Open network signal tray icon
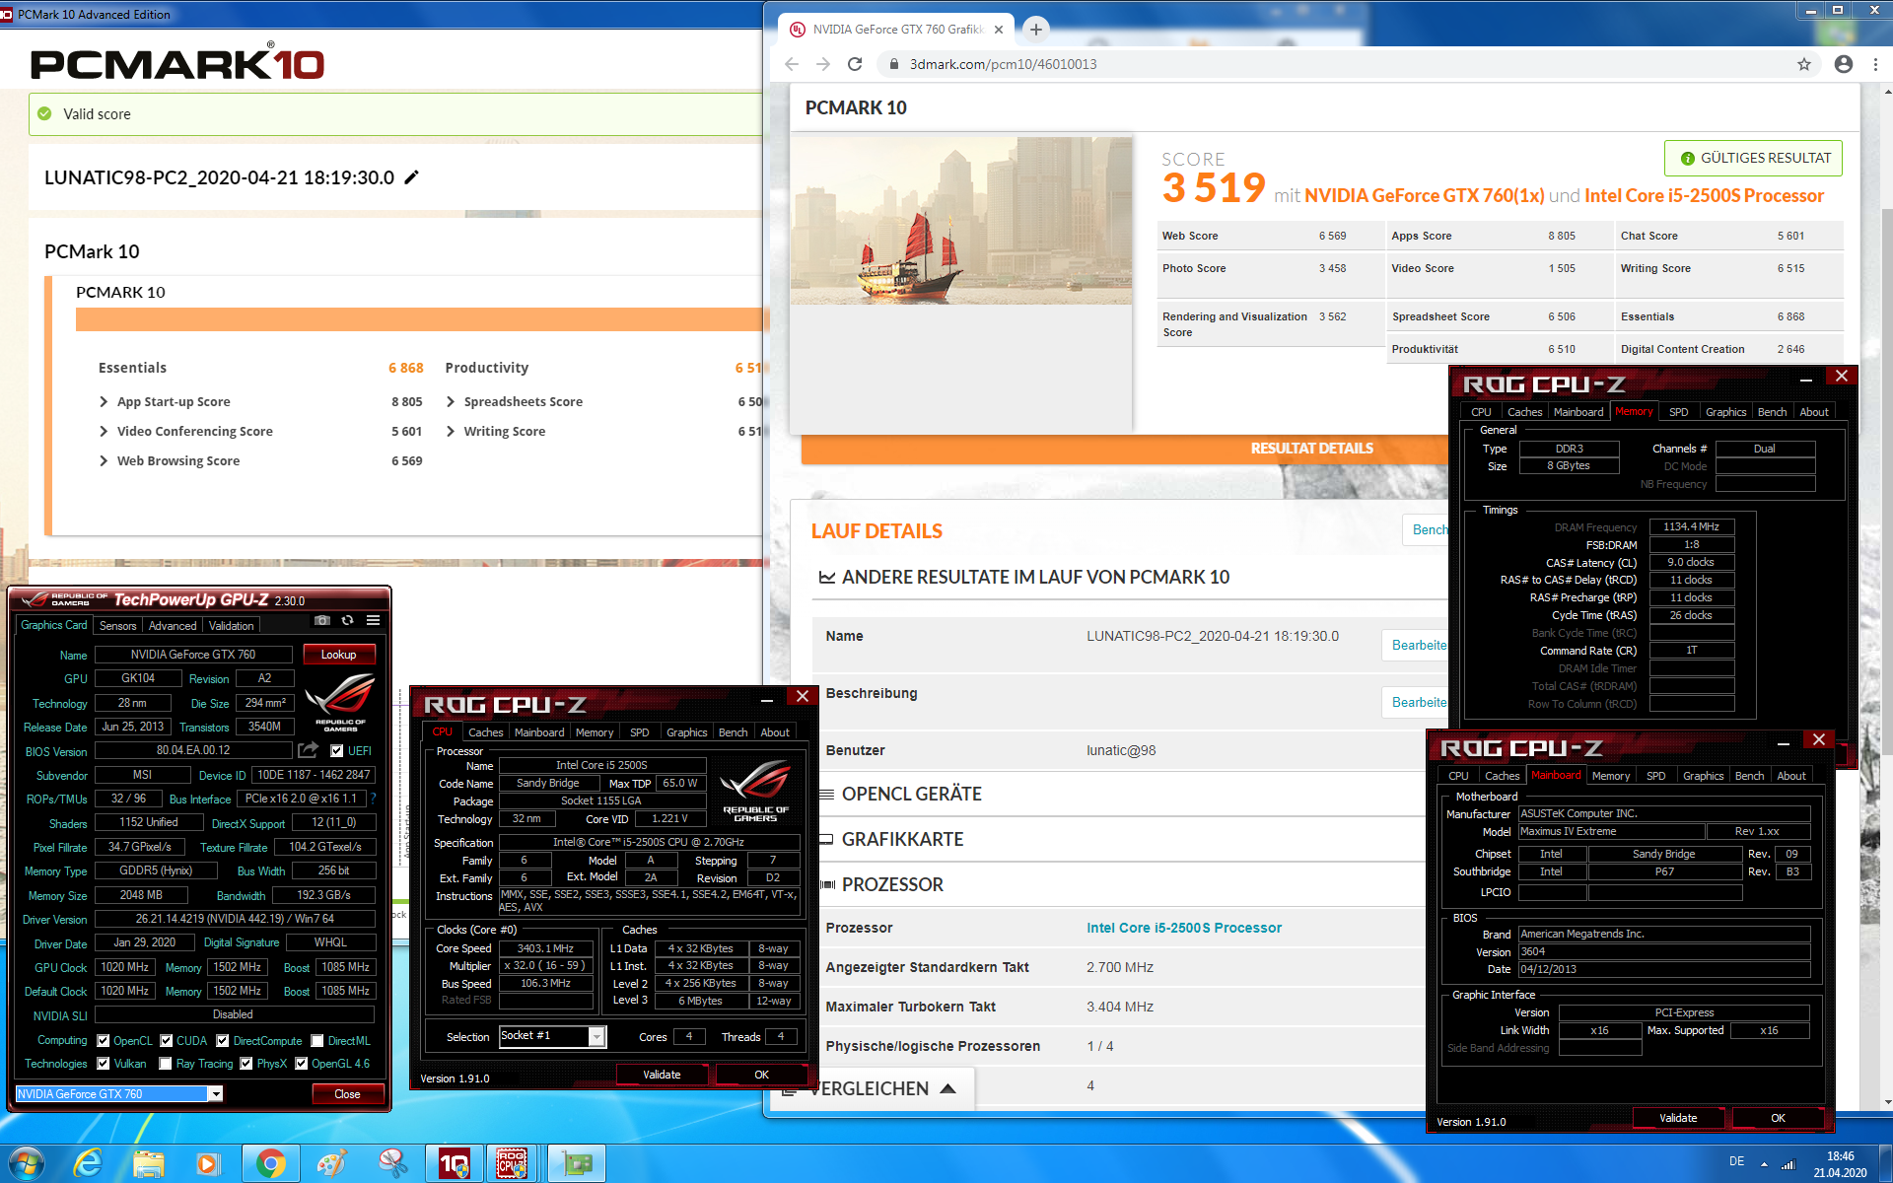1893x1183 pixels. tap(1788, 1163)
